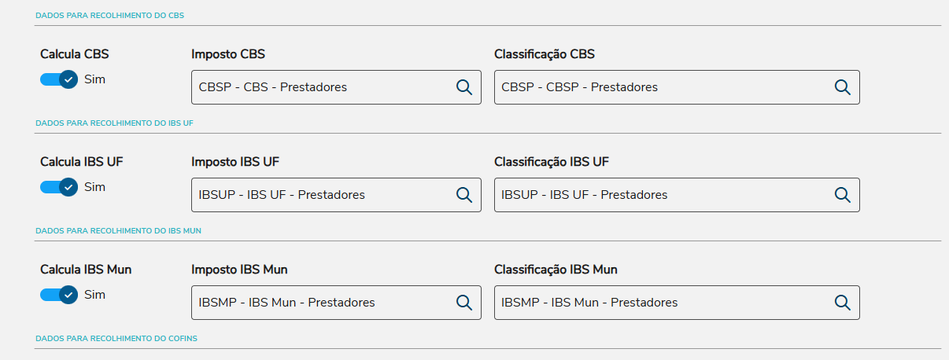Click the 'Dados para recolhimento do CBS' heading

110,16
